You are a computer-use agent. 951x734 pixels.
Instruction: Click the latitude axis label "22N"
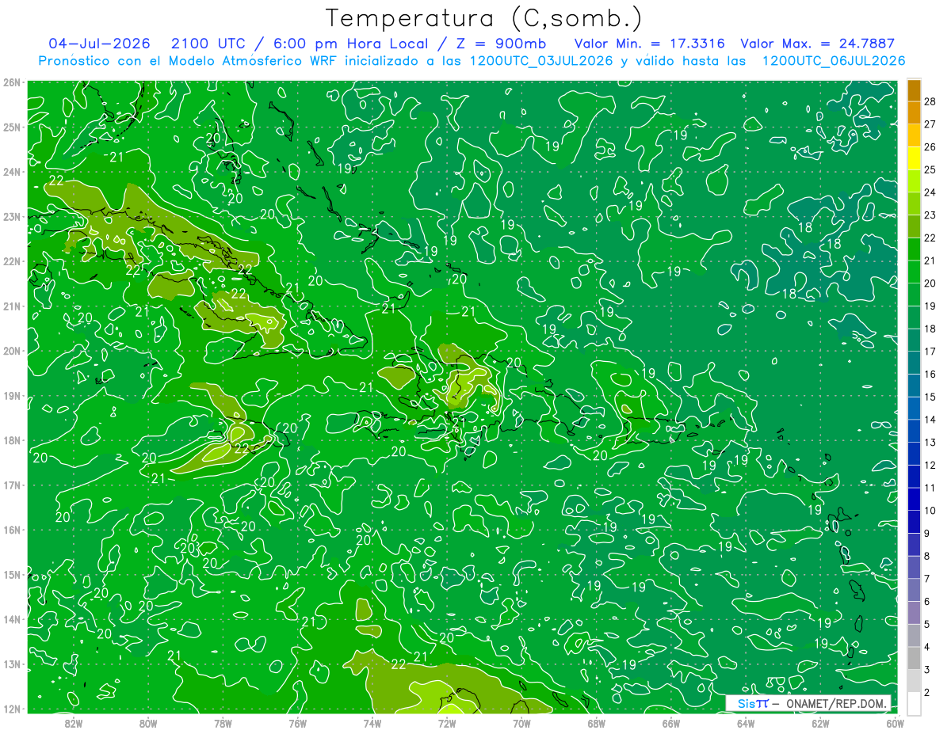click(x=12, y=261)
